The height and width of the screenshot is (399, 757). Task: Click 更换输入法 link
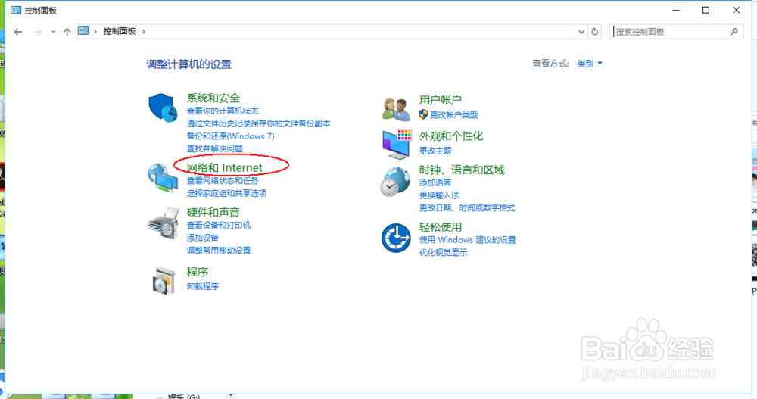tap(439, 195)
